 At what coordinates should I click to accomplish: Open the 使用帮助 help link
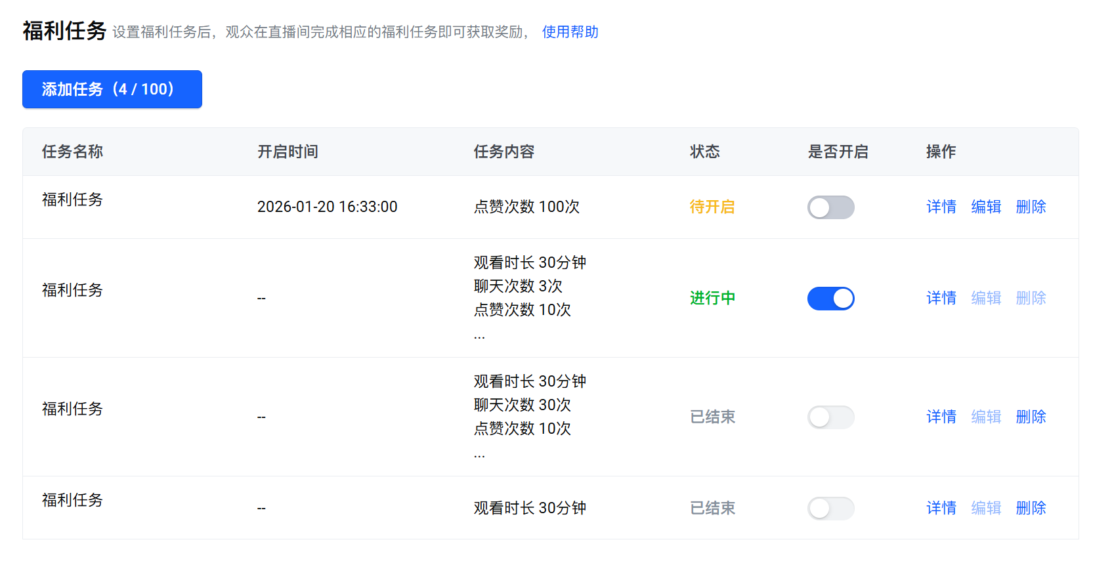[x=570, y=32]
